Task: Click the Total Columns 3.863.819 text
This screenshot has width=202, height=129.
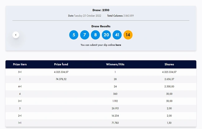Action: coord(121,16)
